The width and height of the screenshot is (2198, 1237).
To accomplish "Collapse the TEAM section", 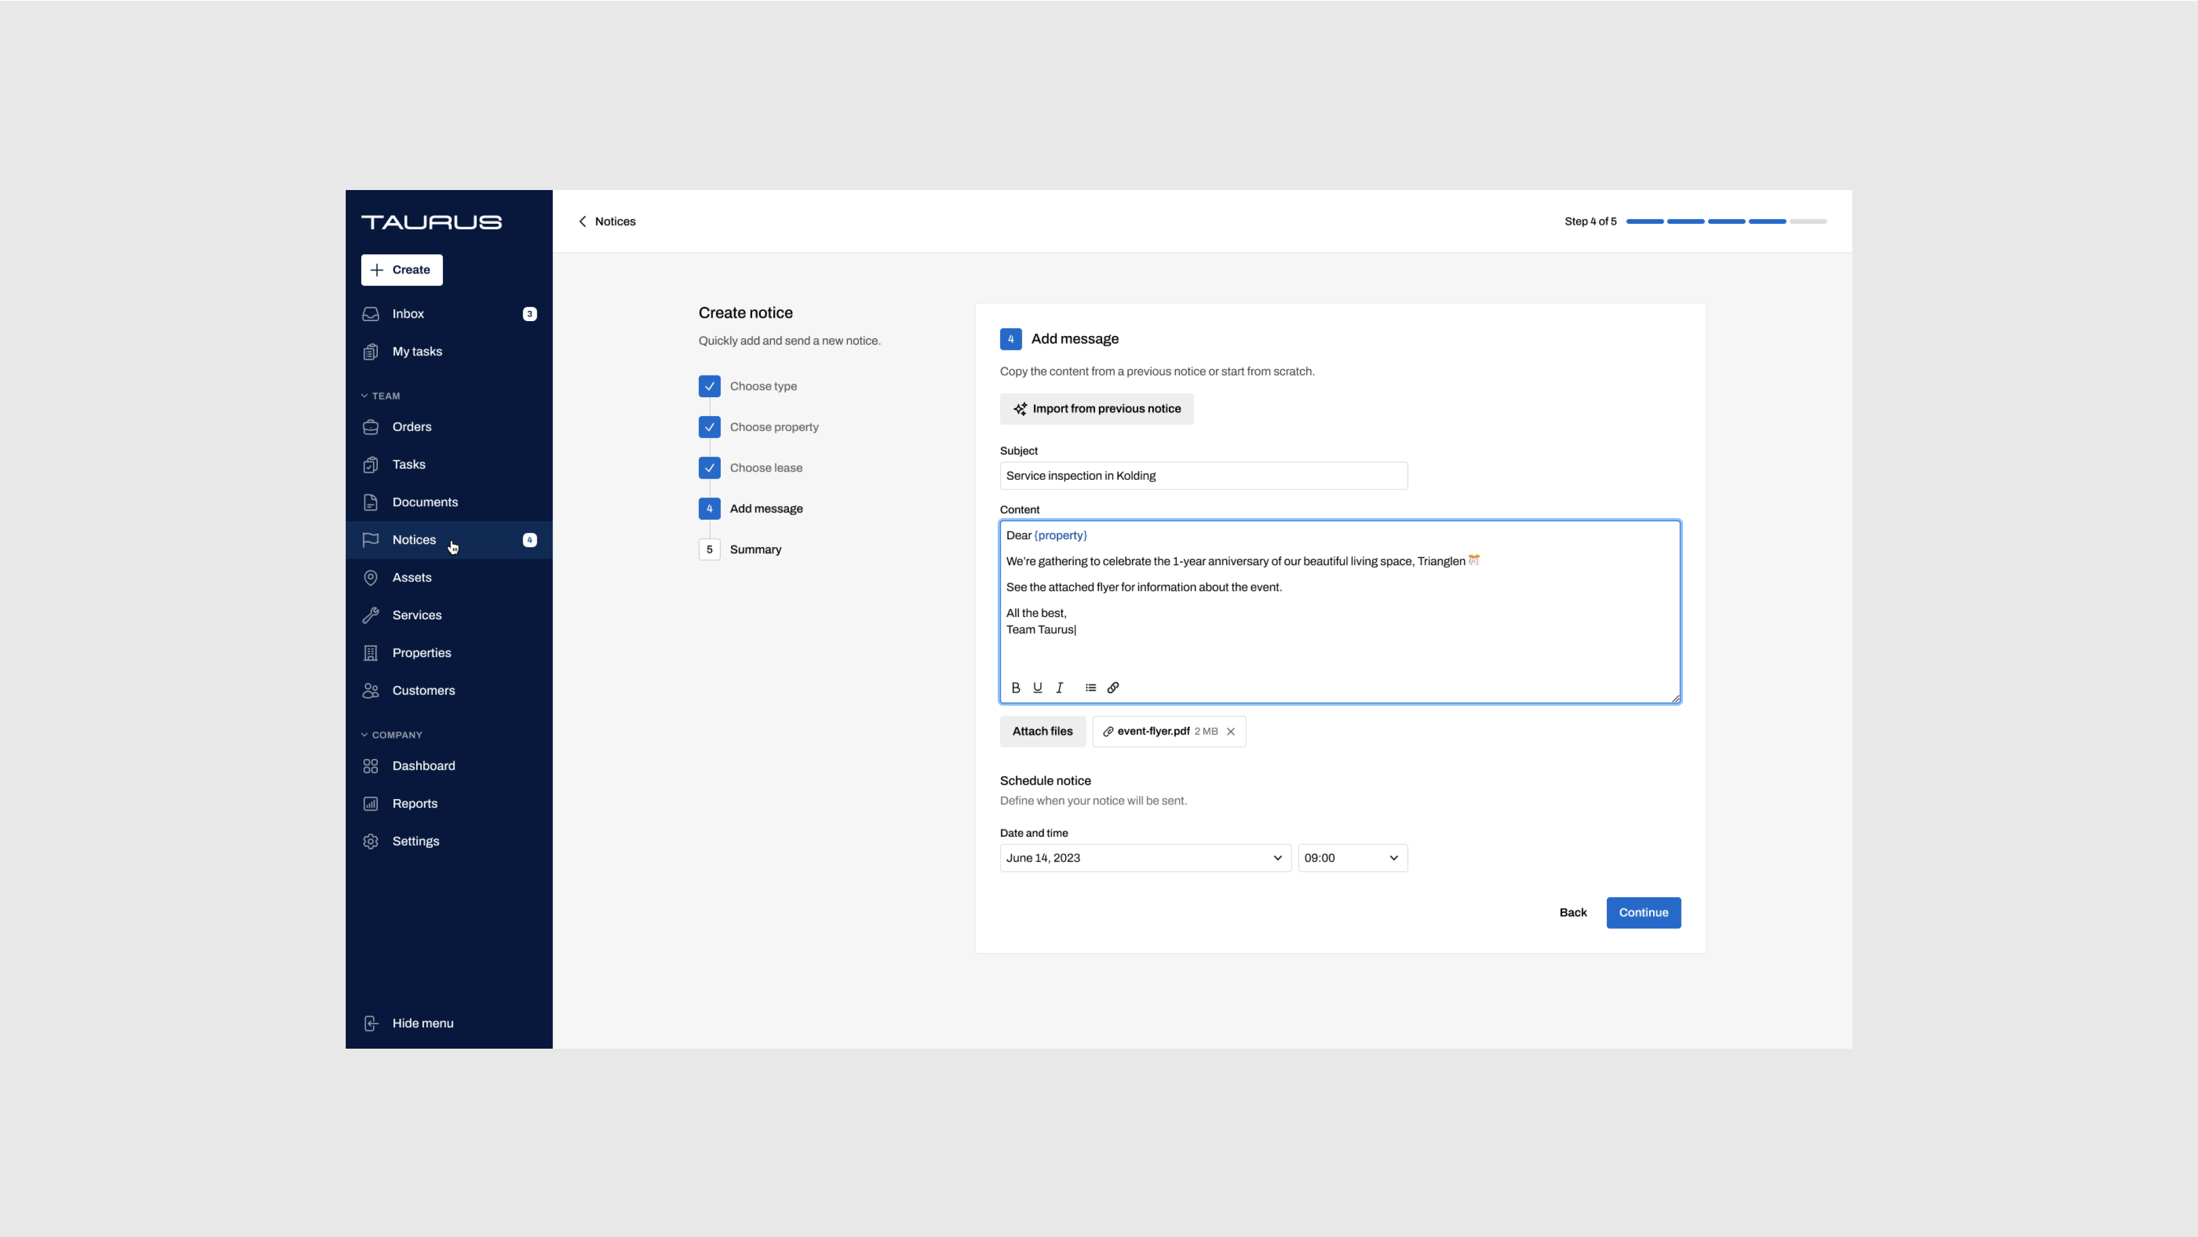I will [381, 396].
